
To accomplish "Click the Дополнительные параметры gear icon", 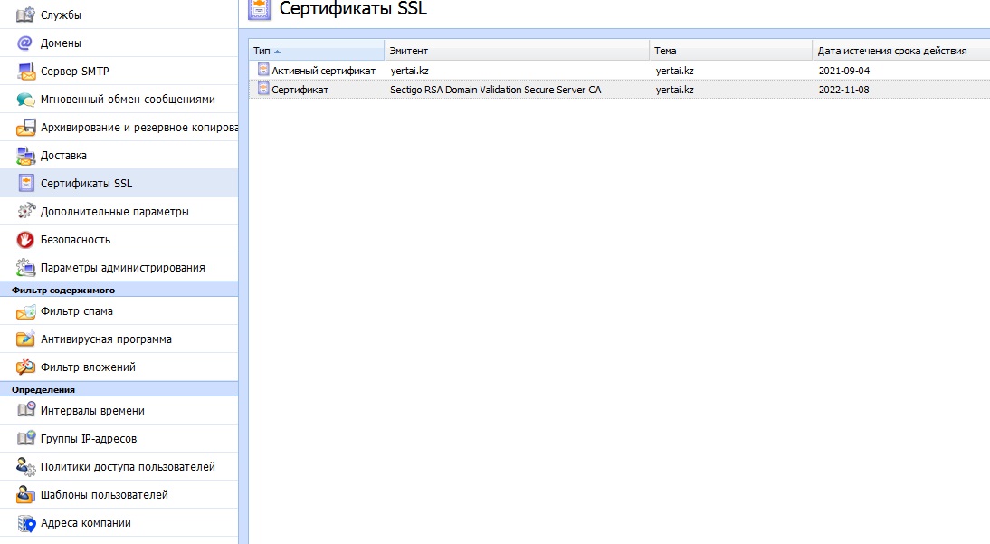I will click(25, 212).
